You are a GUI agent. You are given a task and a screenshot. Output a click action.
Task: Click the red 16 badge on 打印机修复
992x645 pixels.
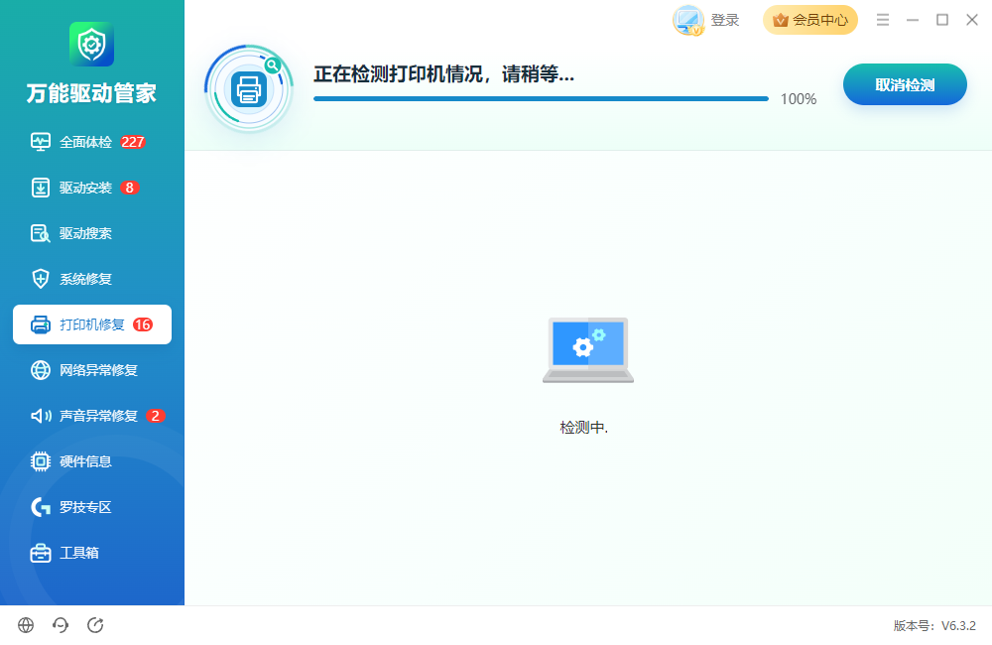[143, 324]
